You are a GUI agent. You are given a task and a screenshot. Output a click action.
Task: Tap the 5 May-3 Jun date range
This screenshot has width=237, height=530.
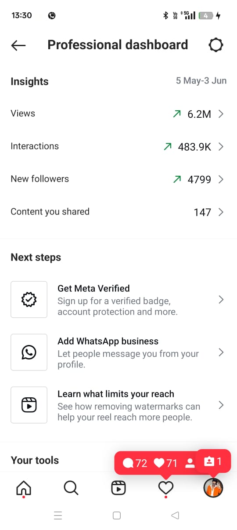pos(201,81)
